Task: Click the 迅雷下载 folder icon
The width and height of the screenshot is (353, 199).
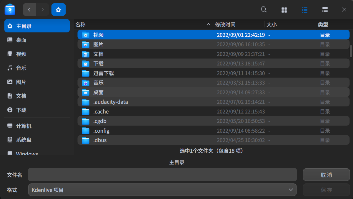Action: (x=86, y=73)
